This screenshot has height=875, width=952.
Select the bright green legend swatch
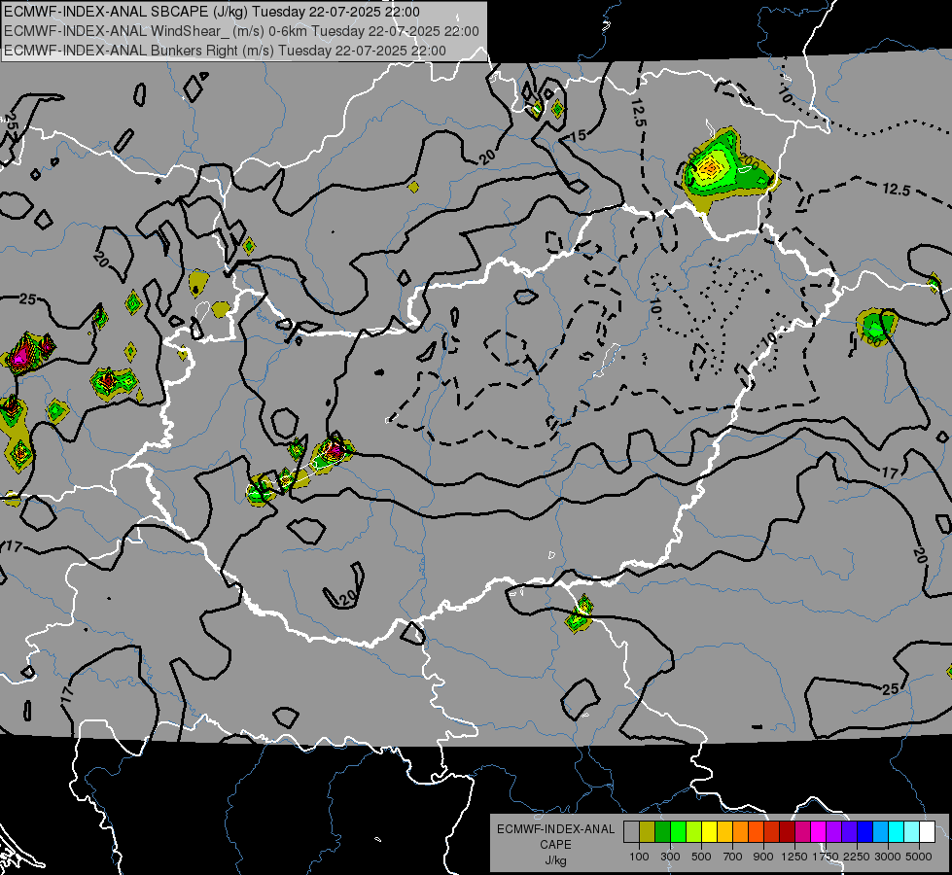click(x=678, y=831)
